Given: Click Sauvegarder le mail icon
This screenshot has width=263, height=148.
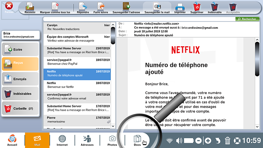Looking at the screenshot, I should [x=157, y=8].
